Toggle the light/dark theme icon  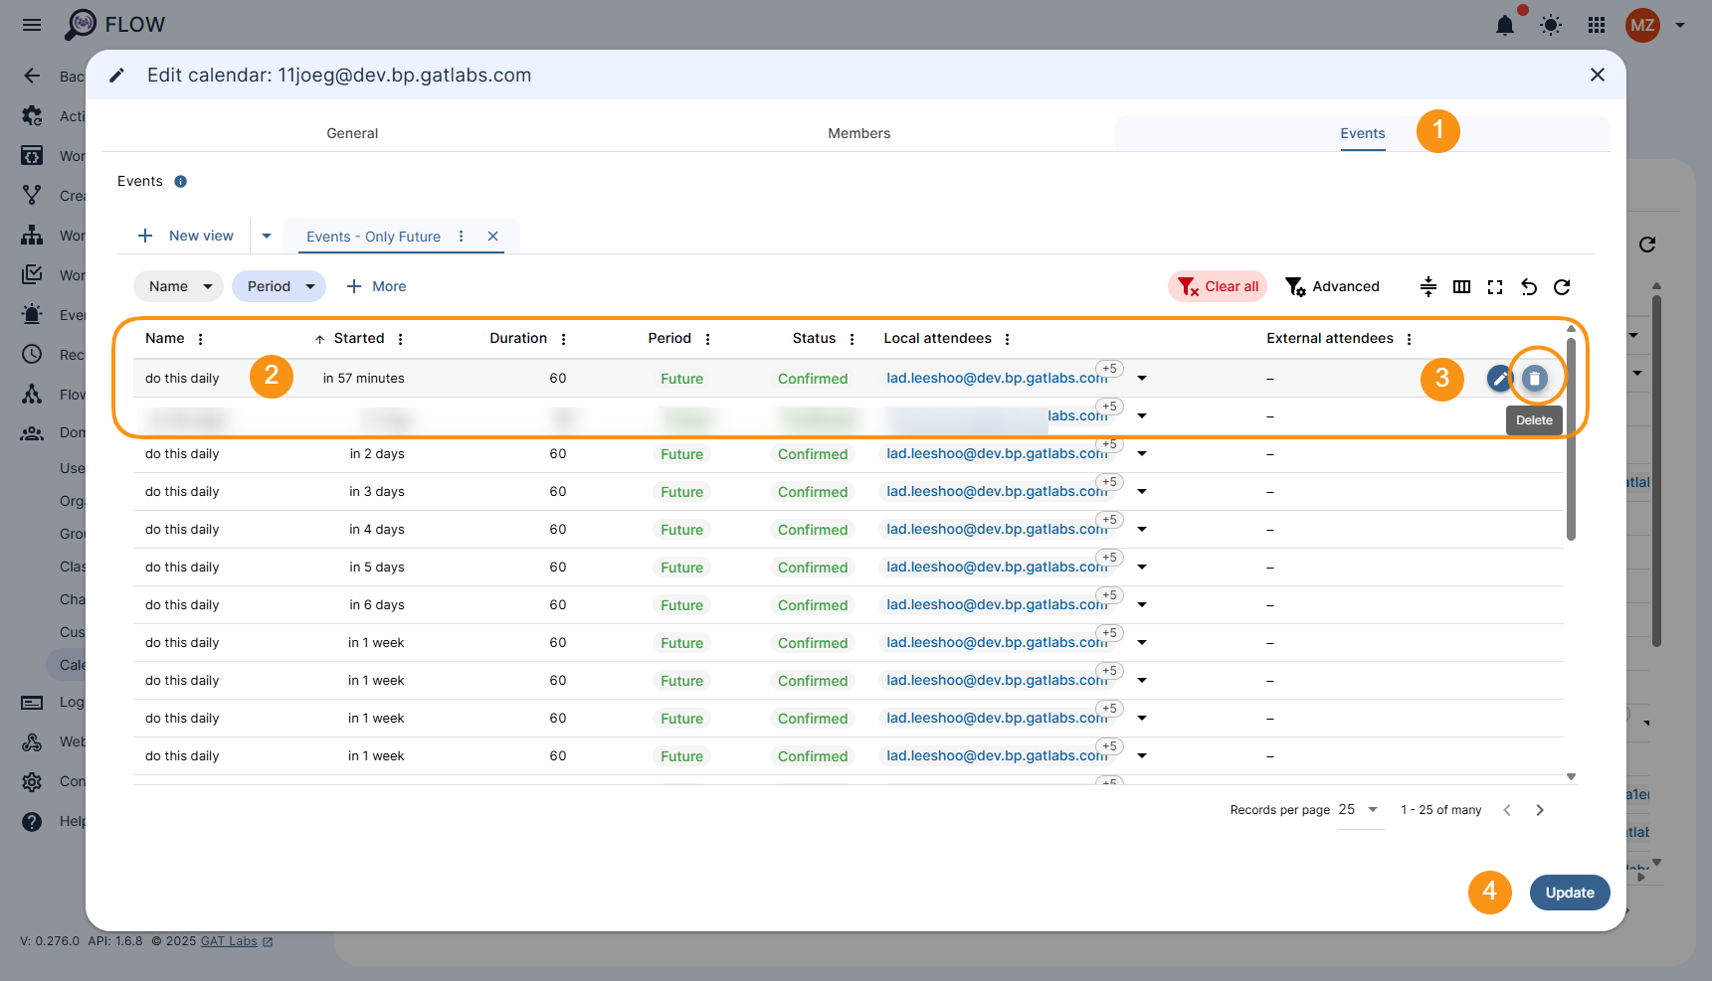(x=1551, y=25)
